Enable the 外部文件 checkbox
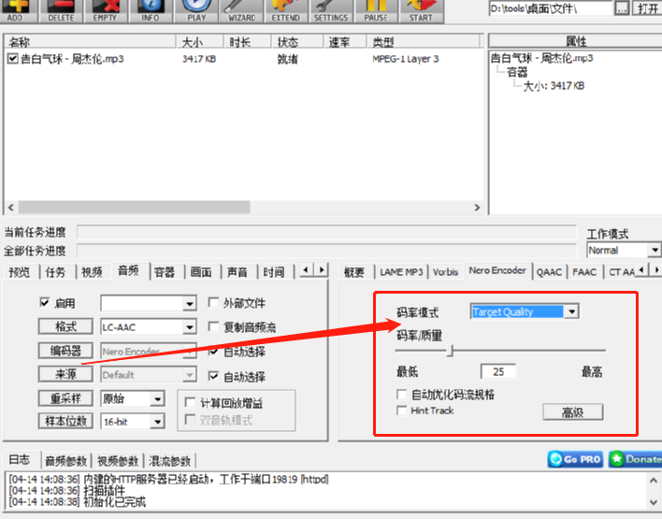 point(213,302)
